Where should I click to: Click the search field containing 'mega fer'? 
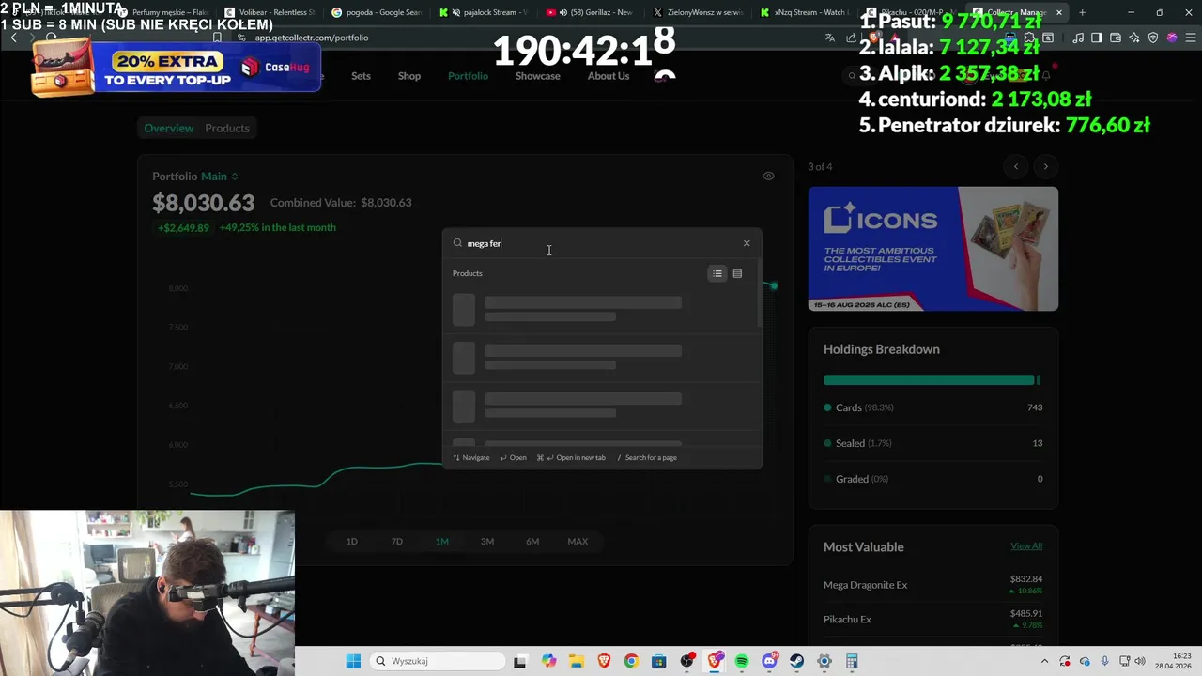tap(601, 243)
